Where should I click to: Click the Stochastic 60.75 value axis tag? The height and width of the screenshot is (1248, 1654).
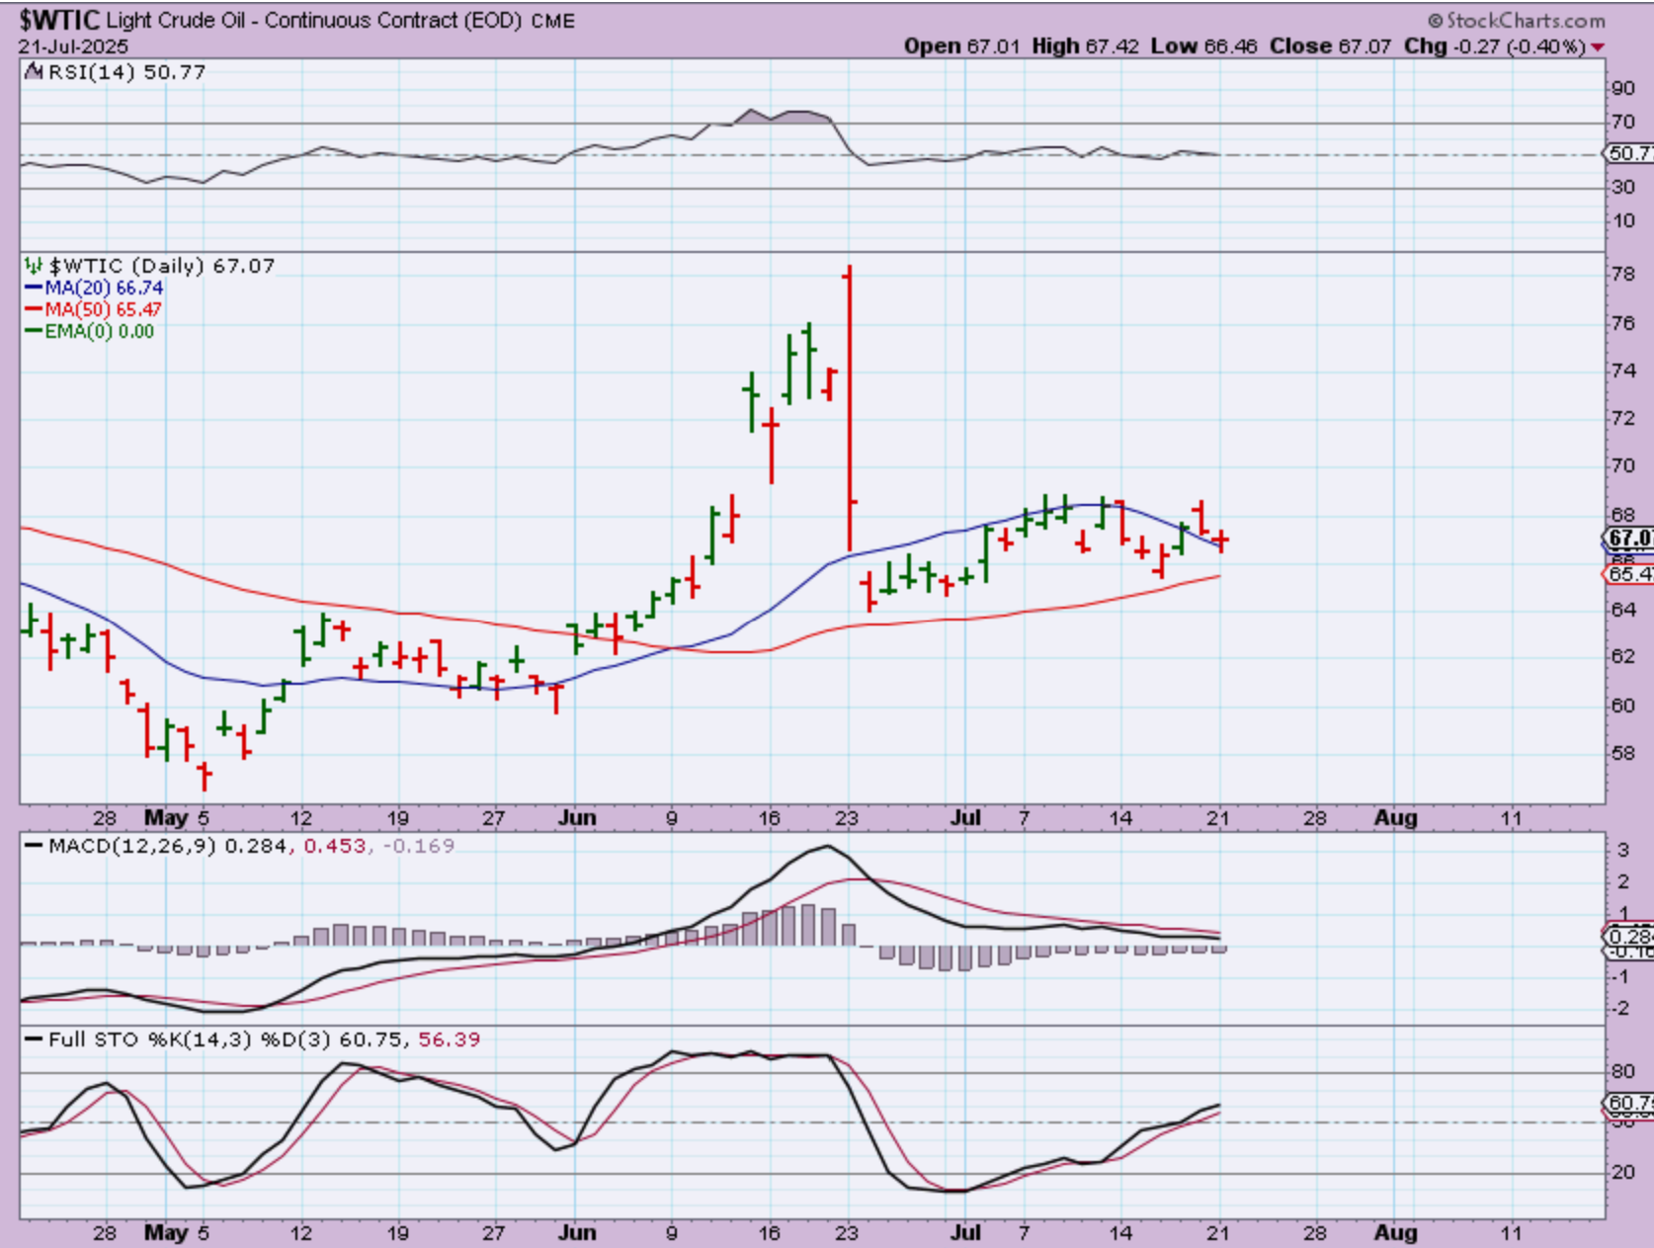1628,1103
